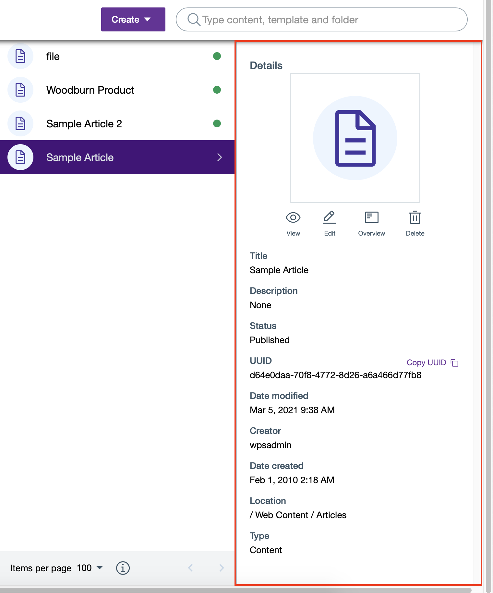Focus the content search field
The width and height of the screenshot is (493, 593).
321,19
